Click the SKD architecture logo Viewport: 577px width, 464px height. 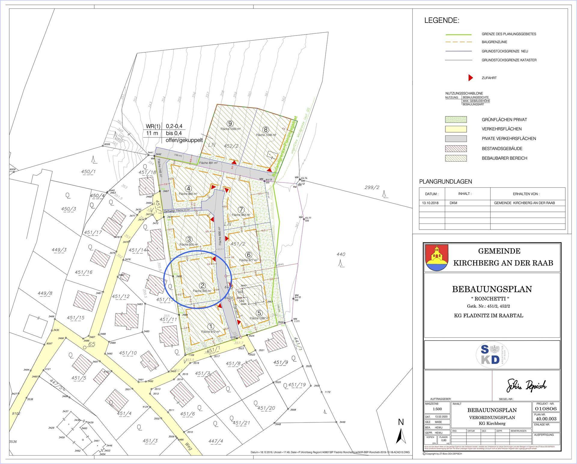click(492, 355)
